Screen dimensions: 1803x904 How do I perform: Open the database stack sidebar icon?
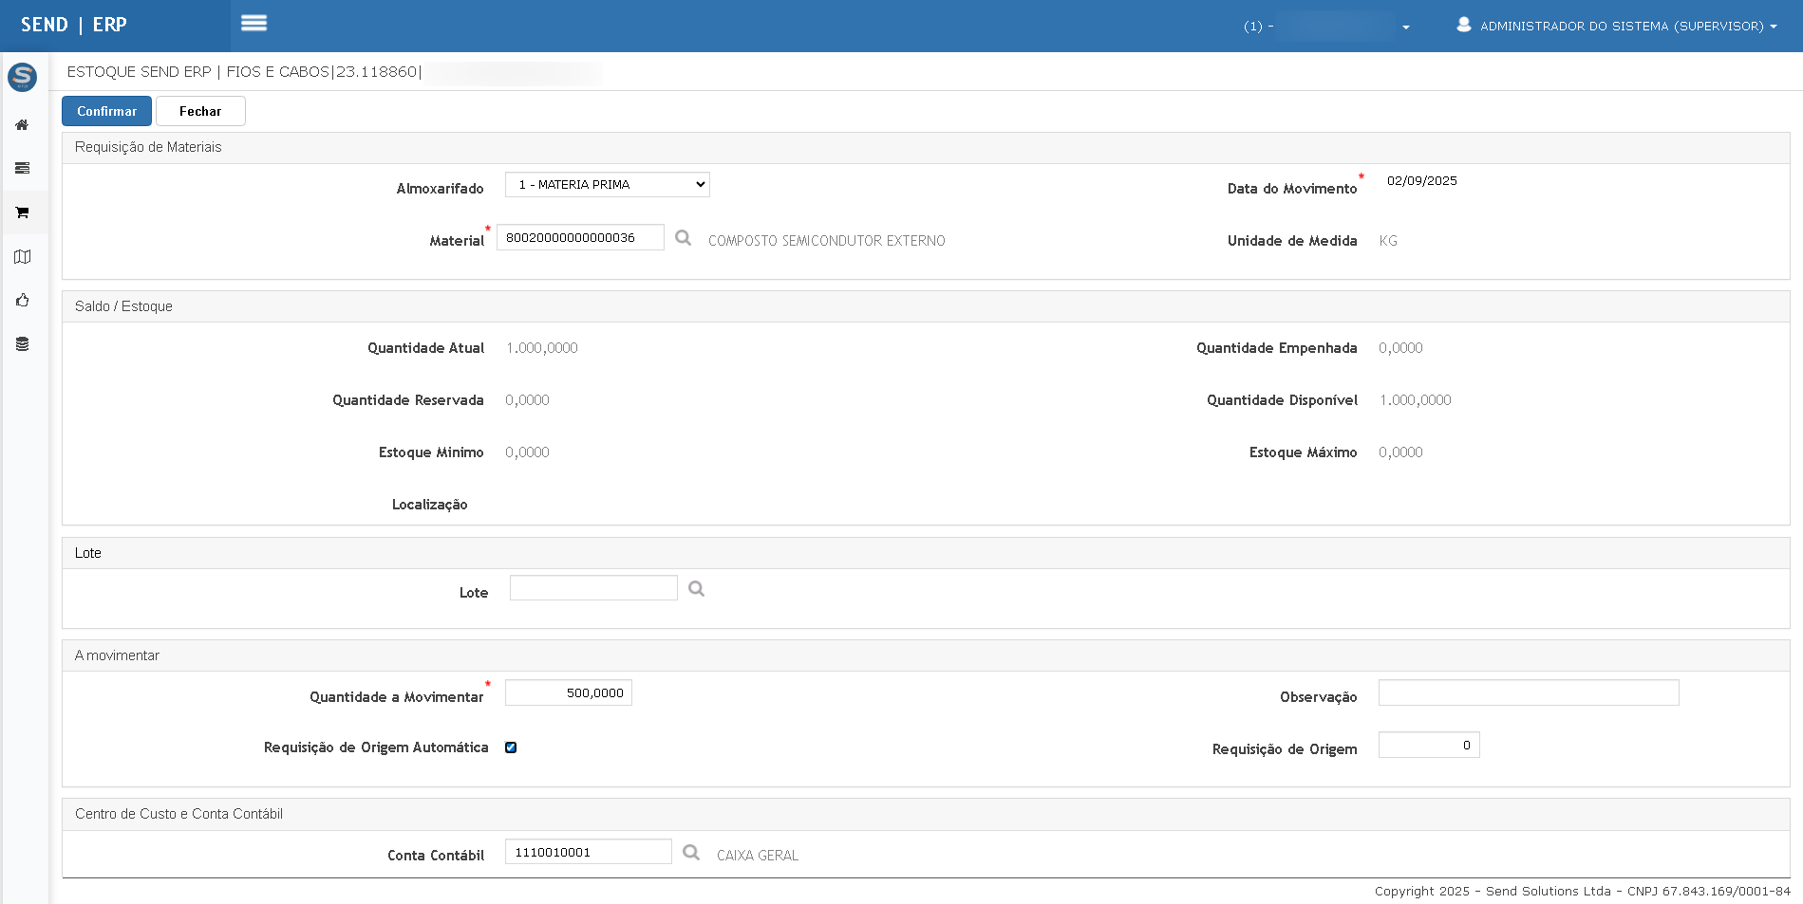22,344
